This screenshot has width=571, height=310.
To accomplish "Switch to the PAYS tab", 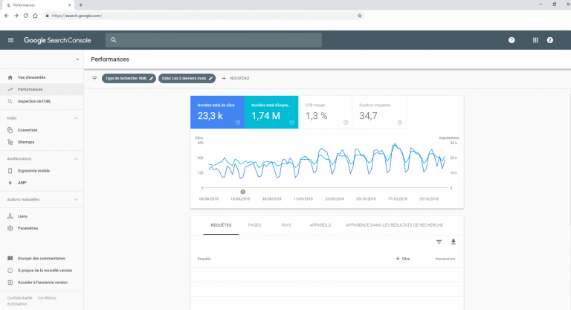I will pos(286,225).
